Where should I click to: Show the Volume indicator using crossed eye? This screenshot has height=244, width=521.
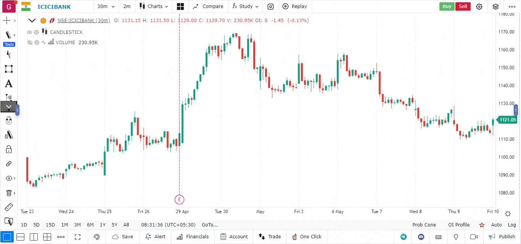point(29,43)
